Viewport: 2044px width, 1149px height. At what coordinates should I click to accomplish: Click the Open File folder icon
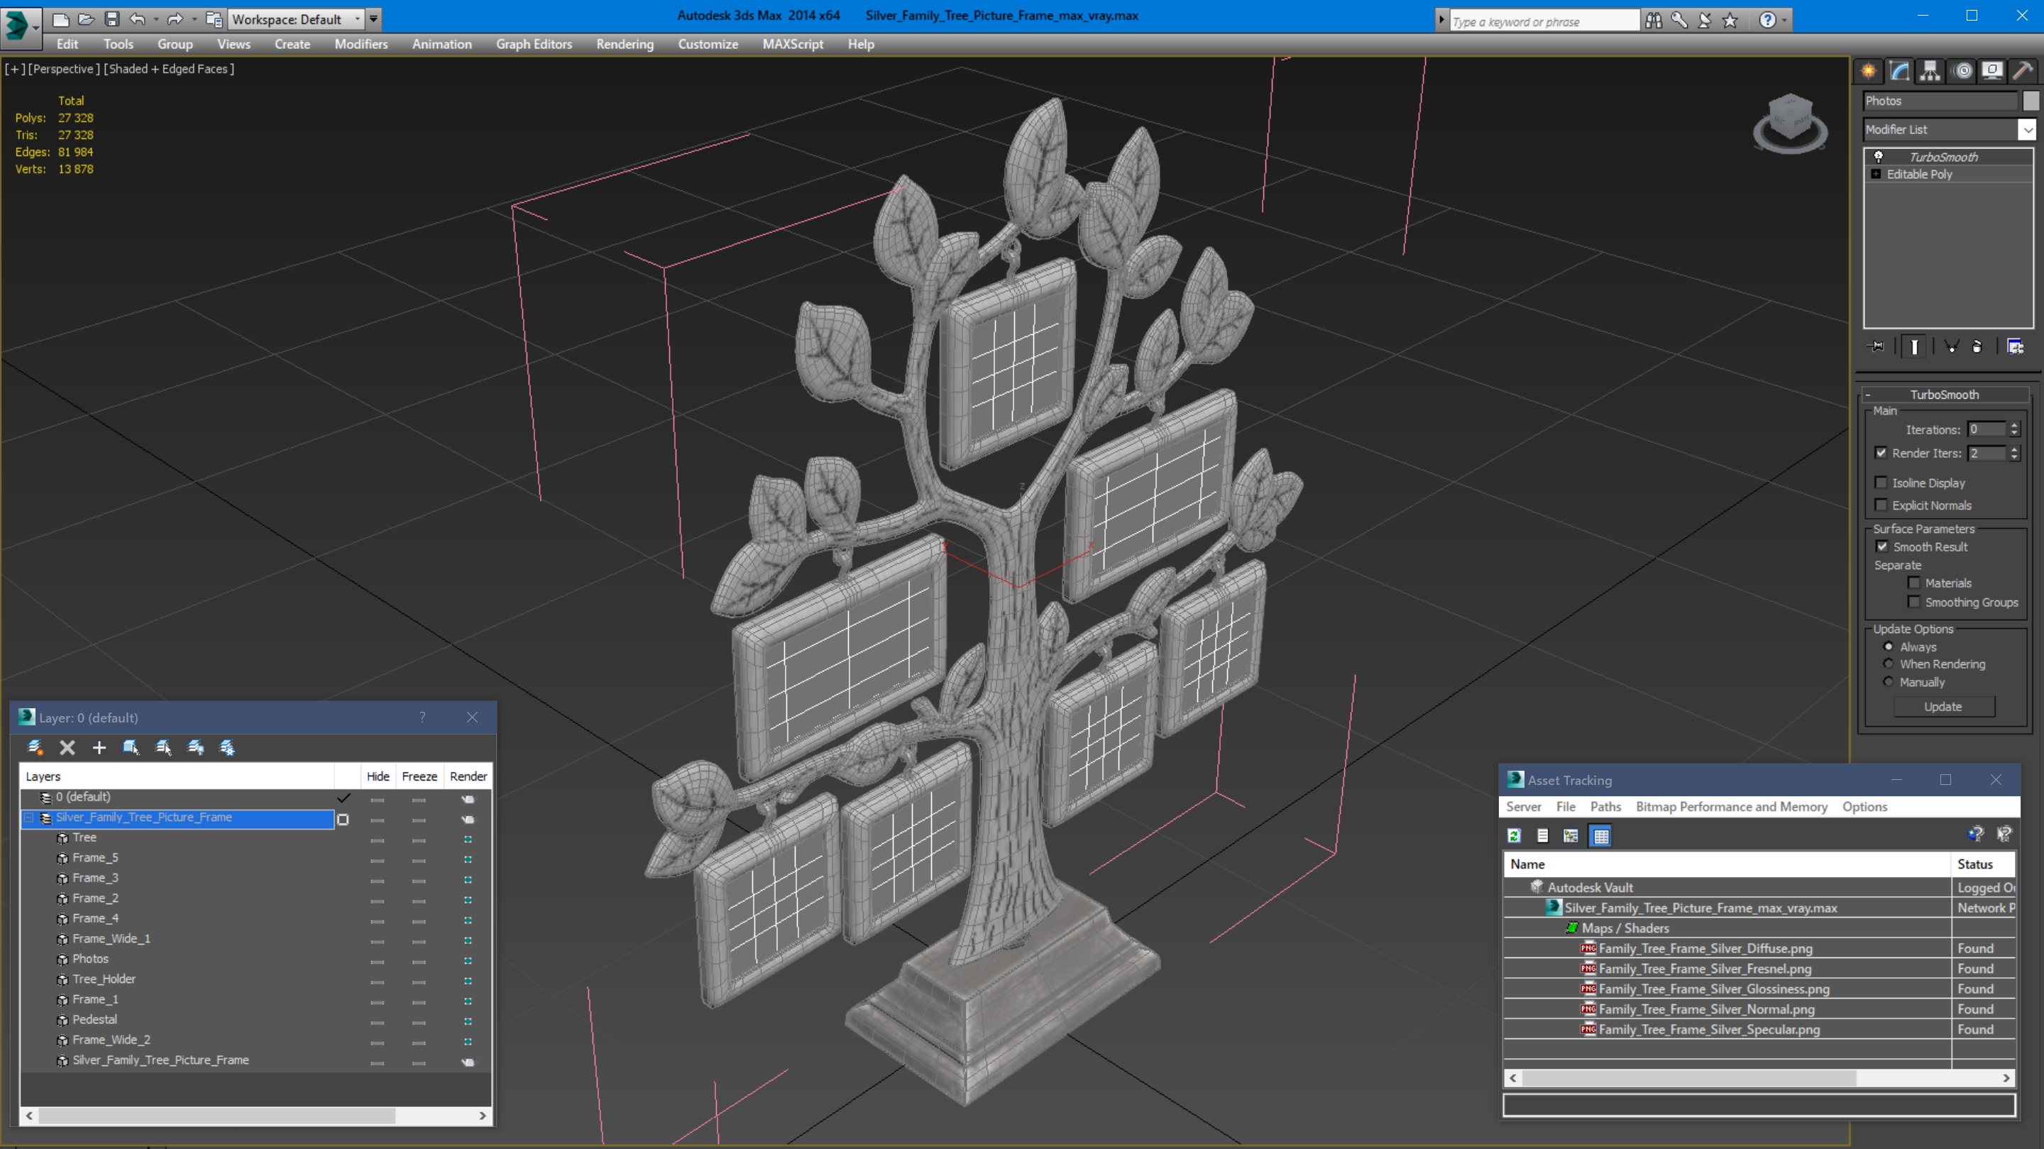click(x=87, y=18)
